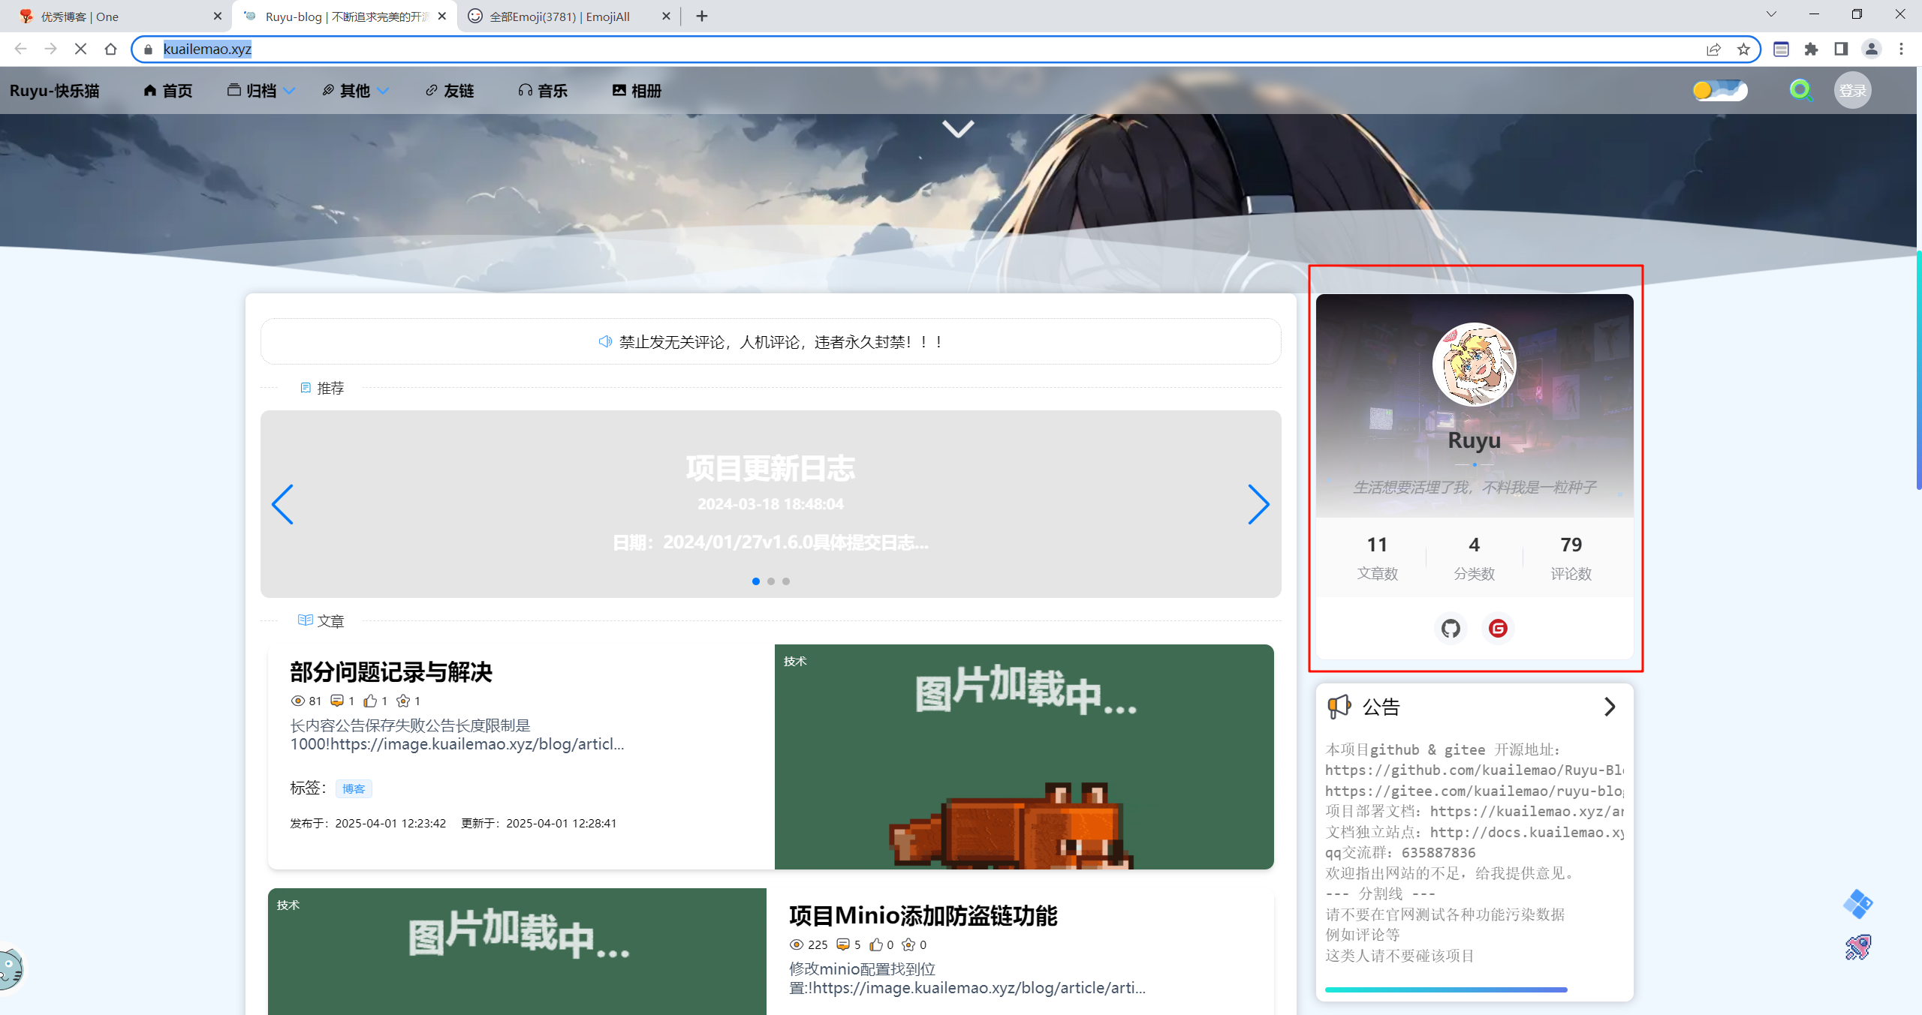Click the favorite star icon of 项目Minio article
This screenshot has width=1922, height=1015.
coord(908,944)
